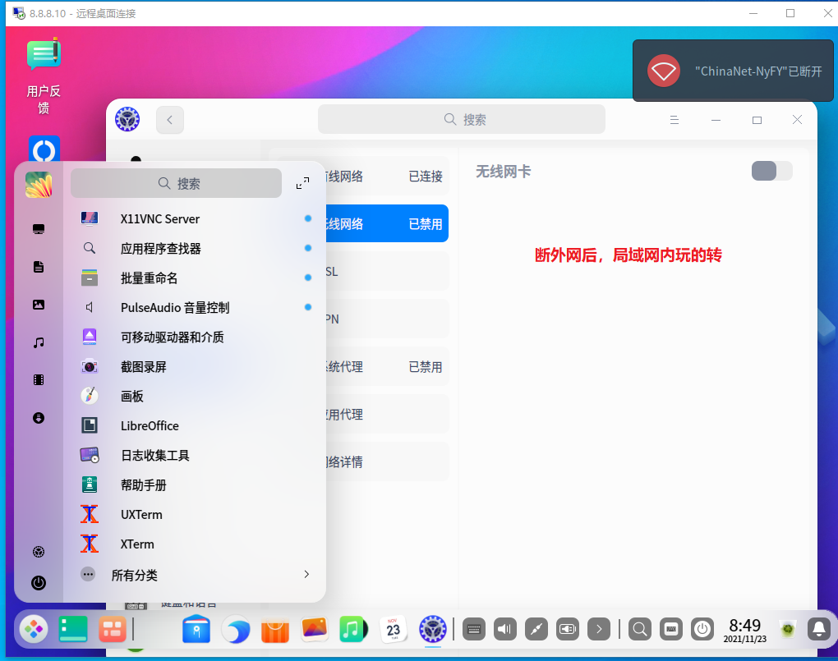Viewport: 838px width, 661px height.
Task: Open 应用程序查找器 from launcher
Action: pos(196,249)
